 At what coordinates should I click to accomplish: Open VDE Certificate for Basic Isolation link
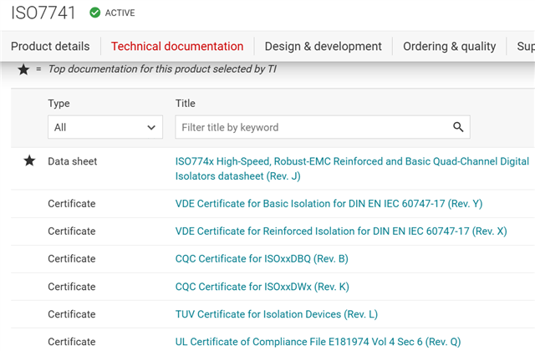pos(329,203)
